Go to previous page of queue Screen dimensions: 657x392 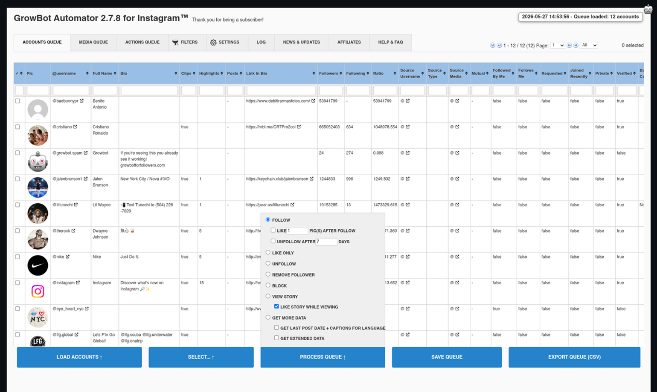pos(499,45)
